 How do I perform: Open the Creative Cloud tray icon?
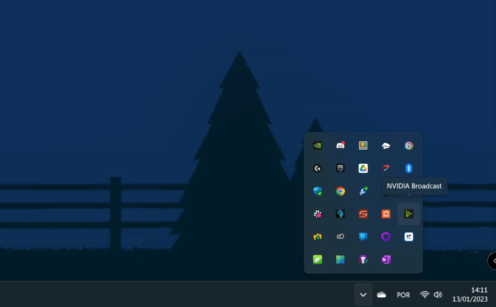coord(341,237)
